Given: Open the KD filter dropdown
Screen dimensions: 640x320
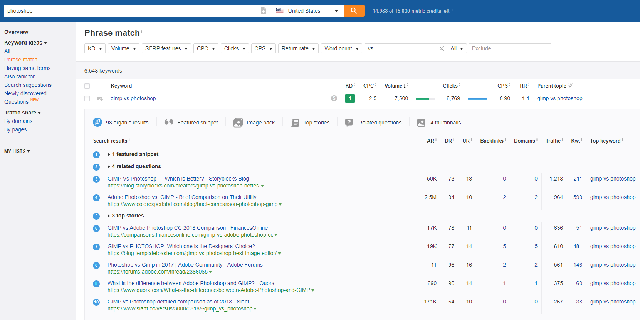Looking at the screenshot, I should tap(95, 48).
